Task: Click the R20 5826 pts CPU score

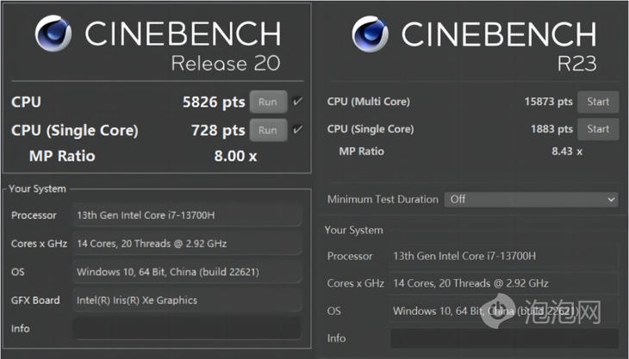Action: (214, 102)
